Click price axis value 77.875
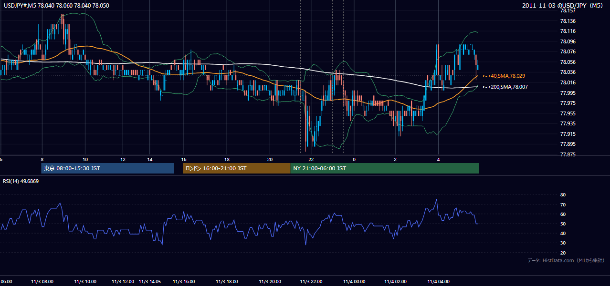The width and height of the screenshot is (610, 286). pyautogui.click(x=568, y=154)
